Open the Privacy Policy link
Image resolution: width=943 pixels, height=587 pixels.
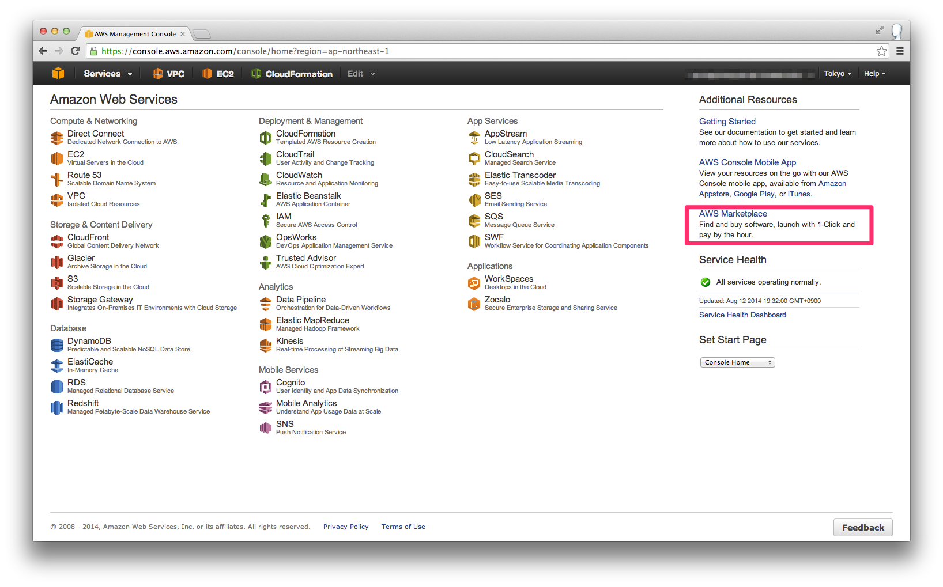pos(346,527)
